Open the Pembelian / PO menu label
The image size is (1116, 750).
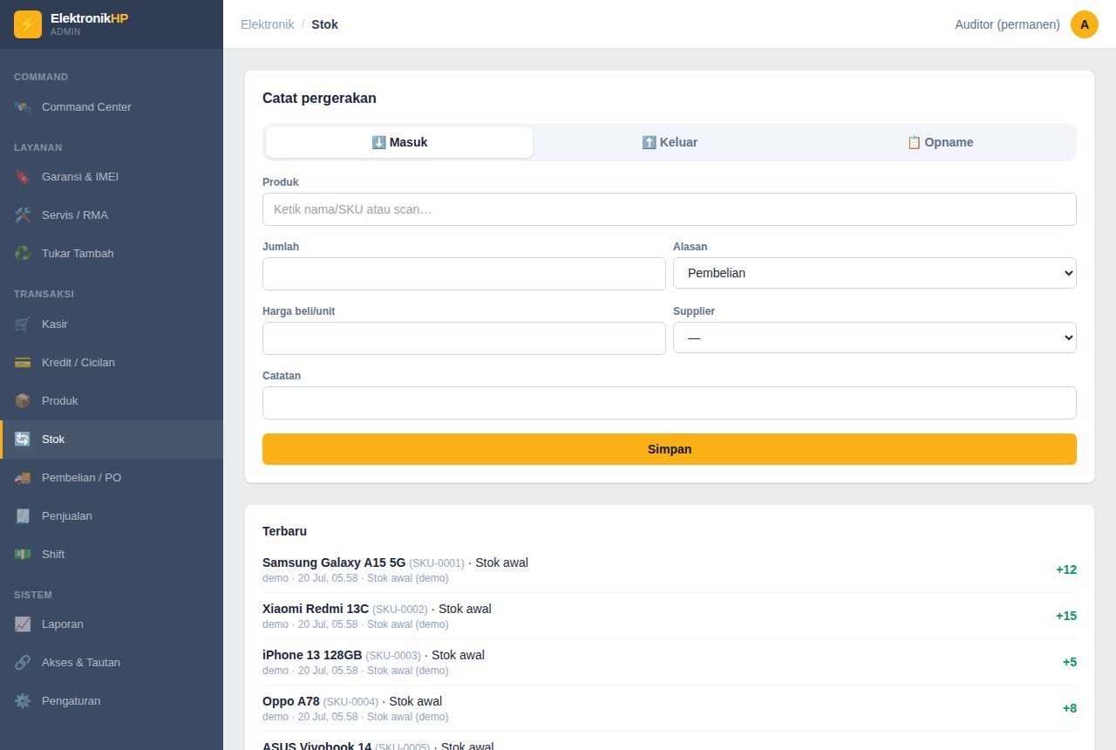coord(81,478)
